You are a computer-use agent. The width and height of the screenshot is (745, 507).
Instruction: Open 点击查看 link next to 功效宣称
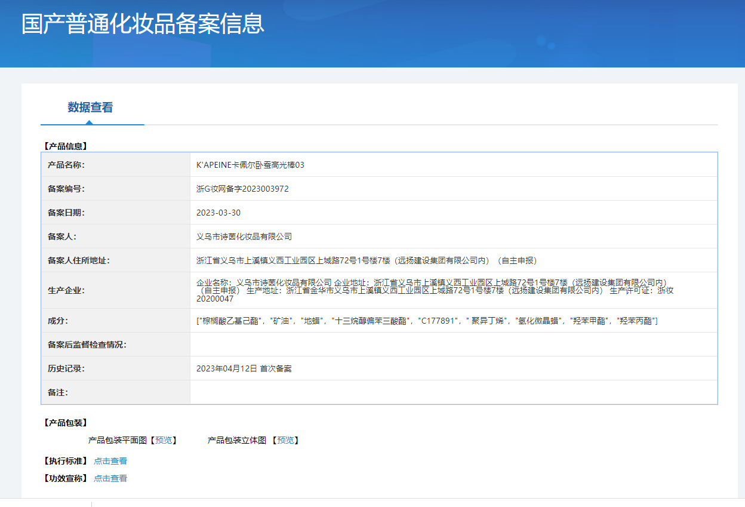point(110,478)
